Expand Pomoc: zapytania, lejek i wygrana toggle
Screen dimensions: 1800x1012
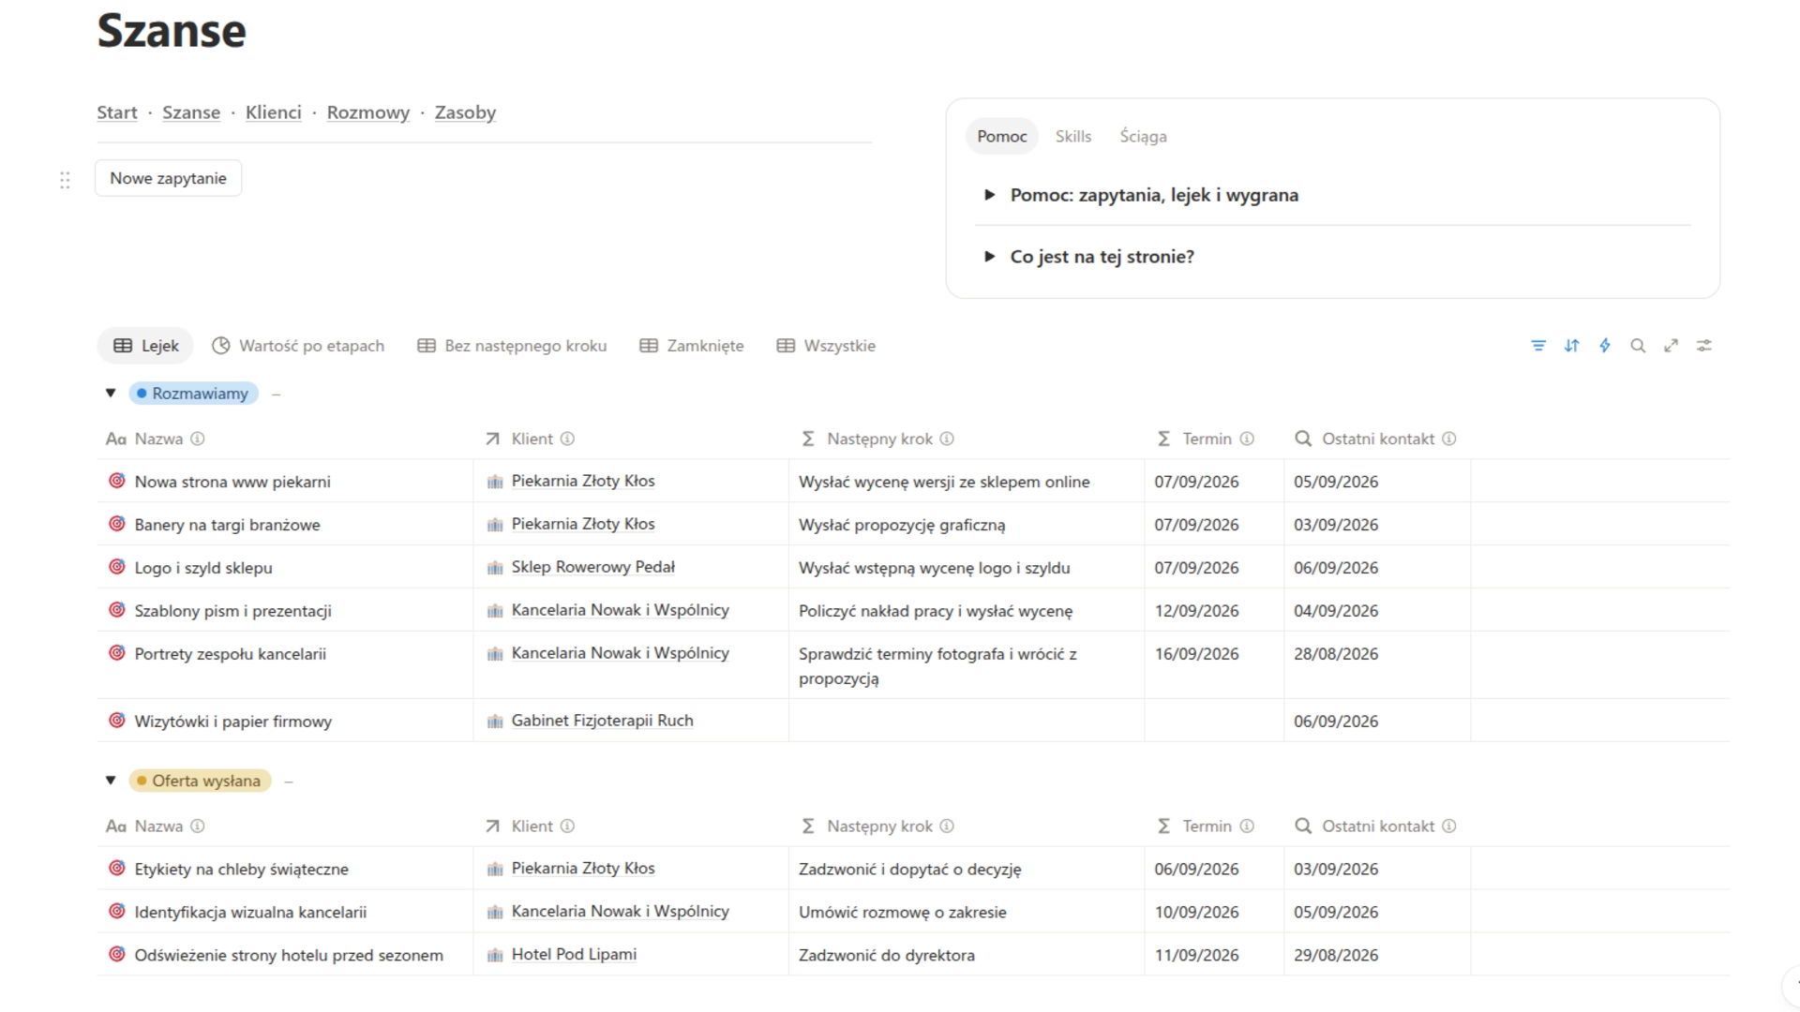[989, 195]
